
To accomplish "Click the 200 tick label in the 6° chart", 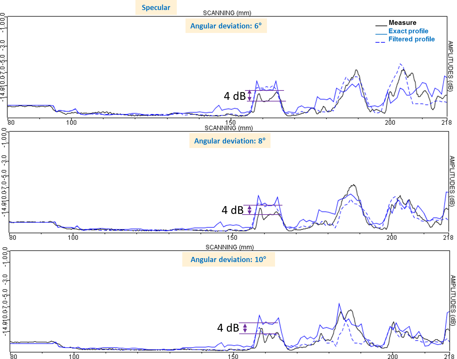I will (390, 122).
